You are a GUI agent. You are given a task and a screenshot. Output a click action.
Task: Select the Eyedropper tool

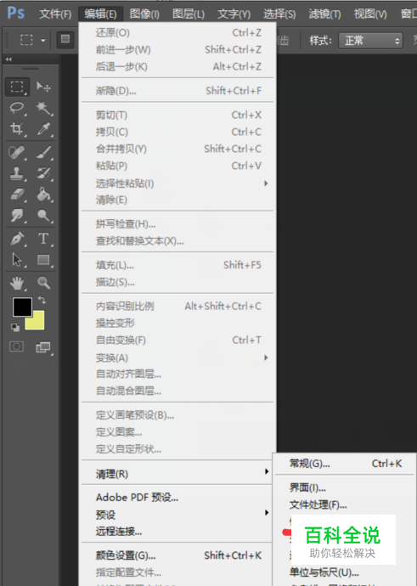click(43, 129)
